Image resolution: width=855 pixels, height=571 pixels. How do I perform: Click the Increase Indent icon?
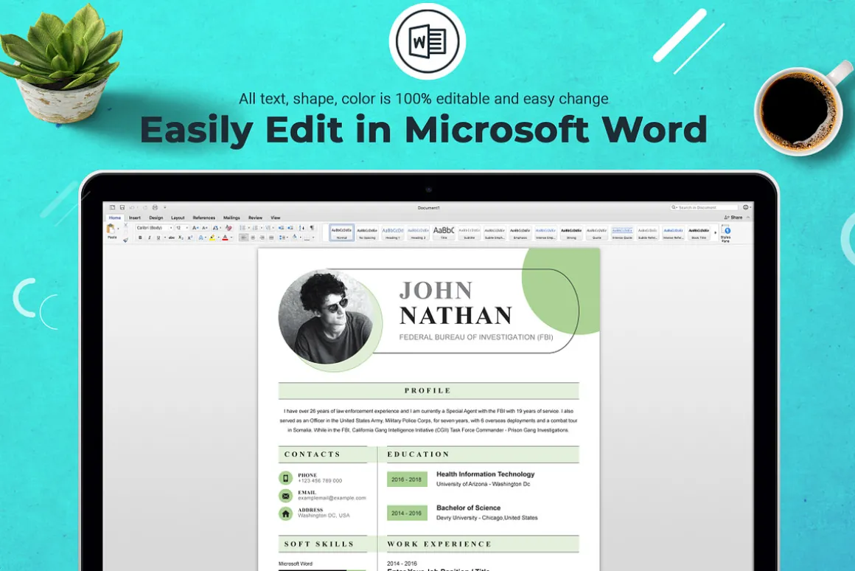290,228
